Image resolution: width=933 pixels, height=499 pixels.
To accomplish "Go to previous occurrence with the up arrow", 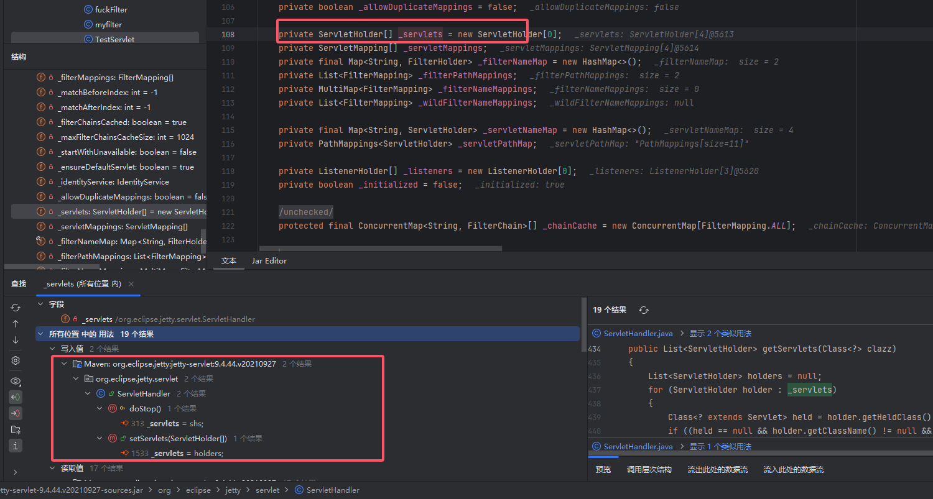I will point(16,324).
